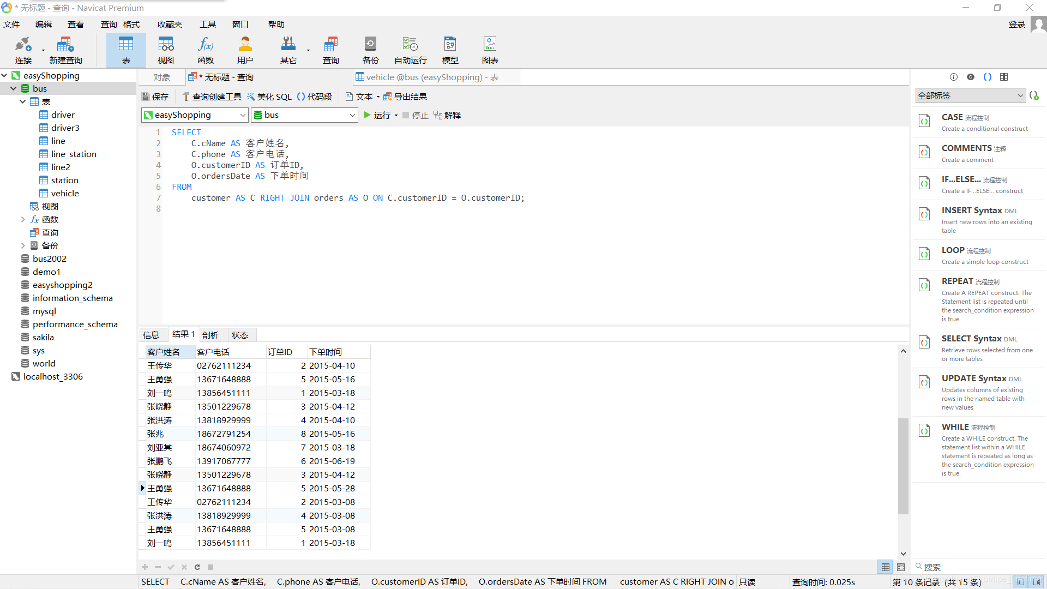Select the SELECT Syntax snippet
This screenshot has height=589, width=1047.
coord(978,347)
